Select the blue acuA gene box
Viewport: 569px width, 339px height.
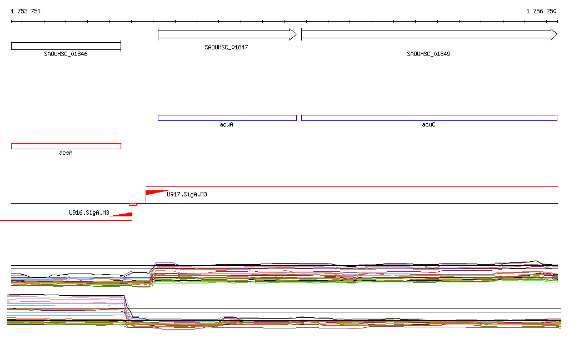click(x=227, y=118)
